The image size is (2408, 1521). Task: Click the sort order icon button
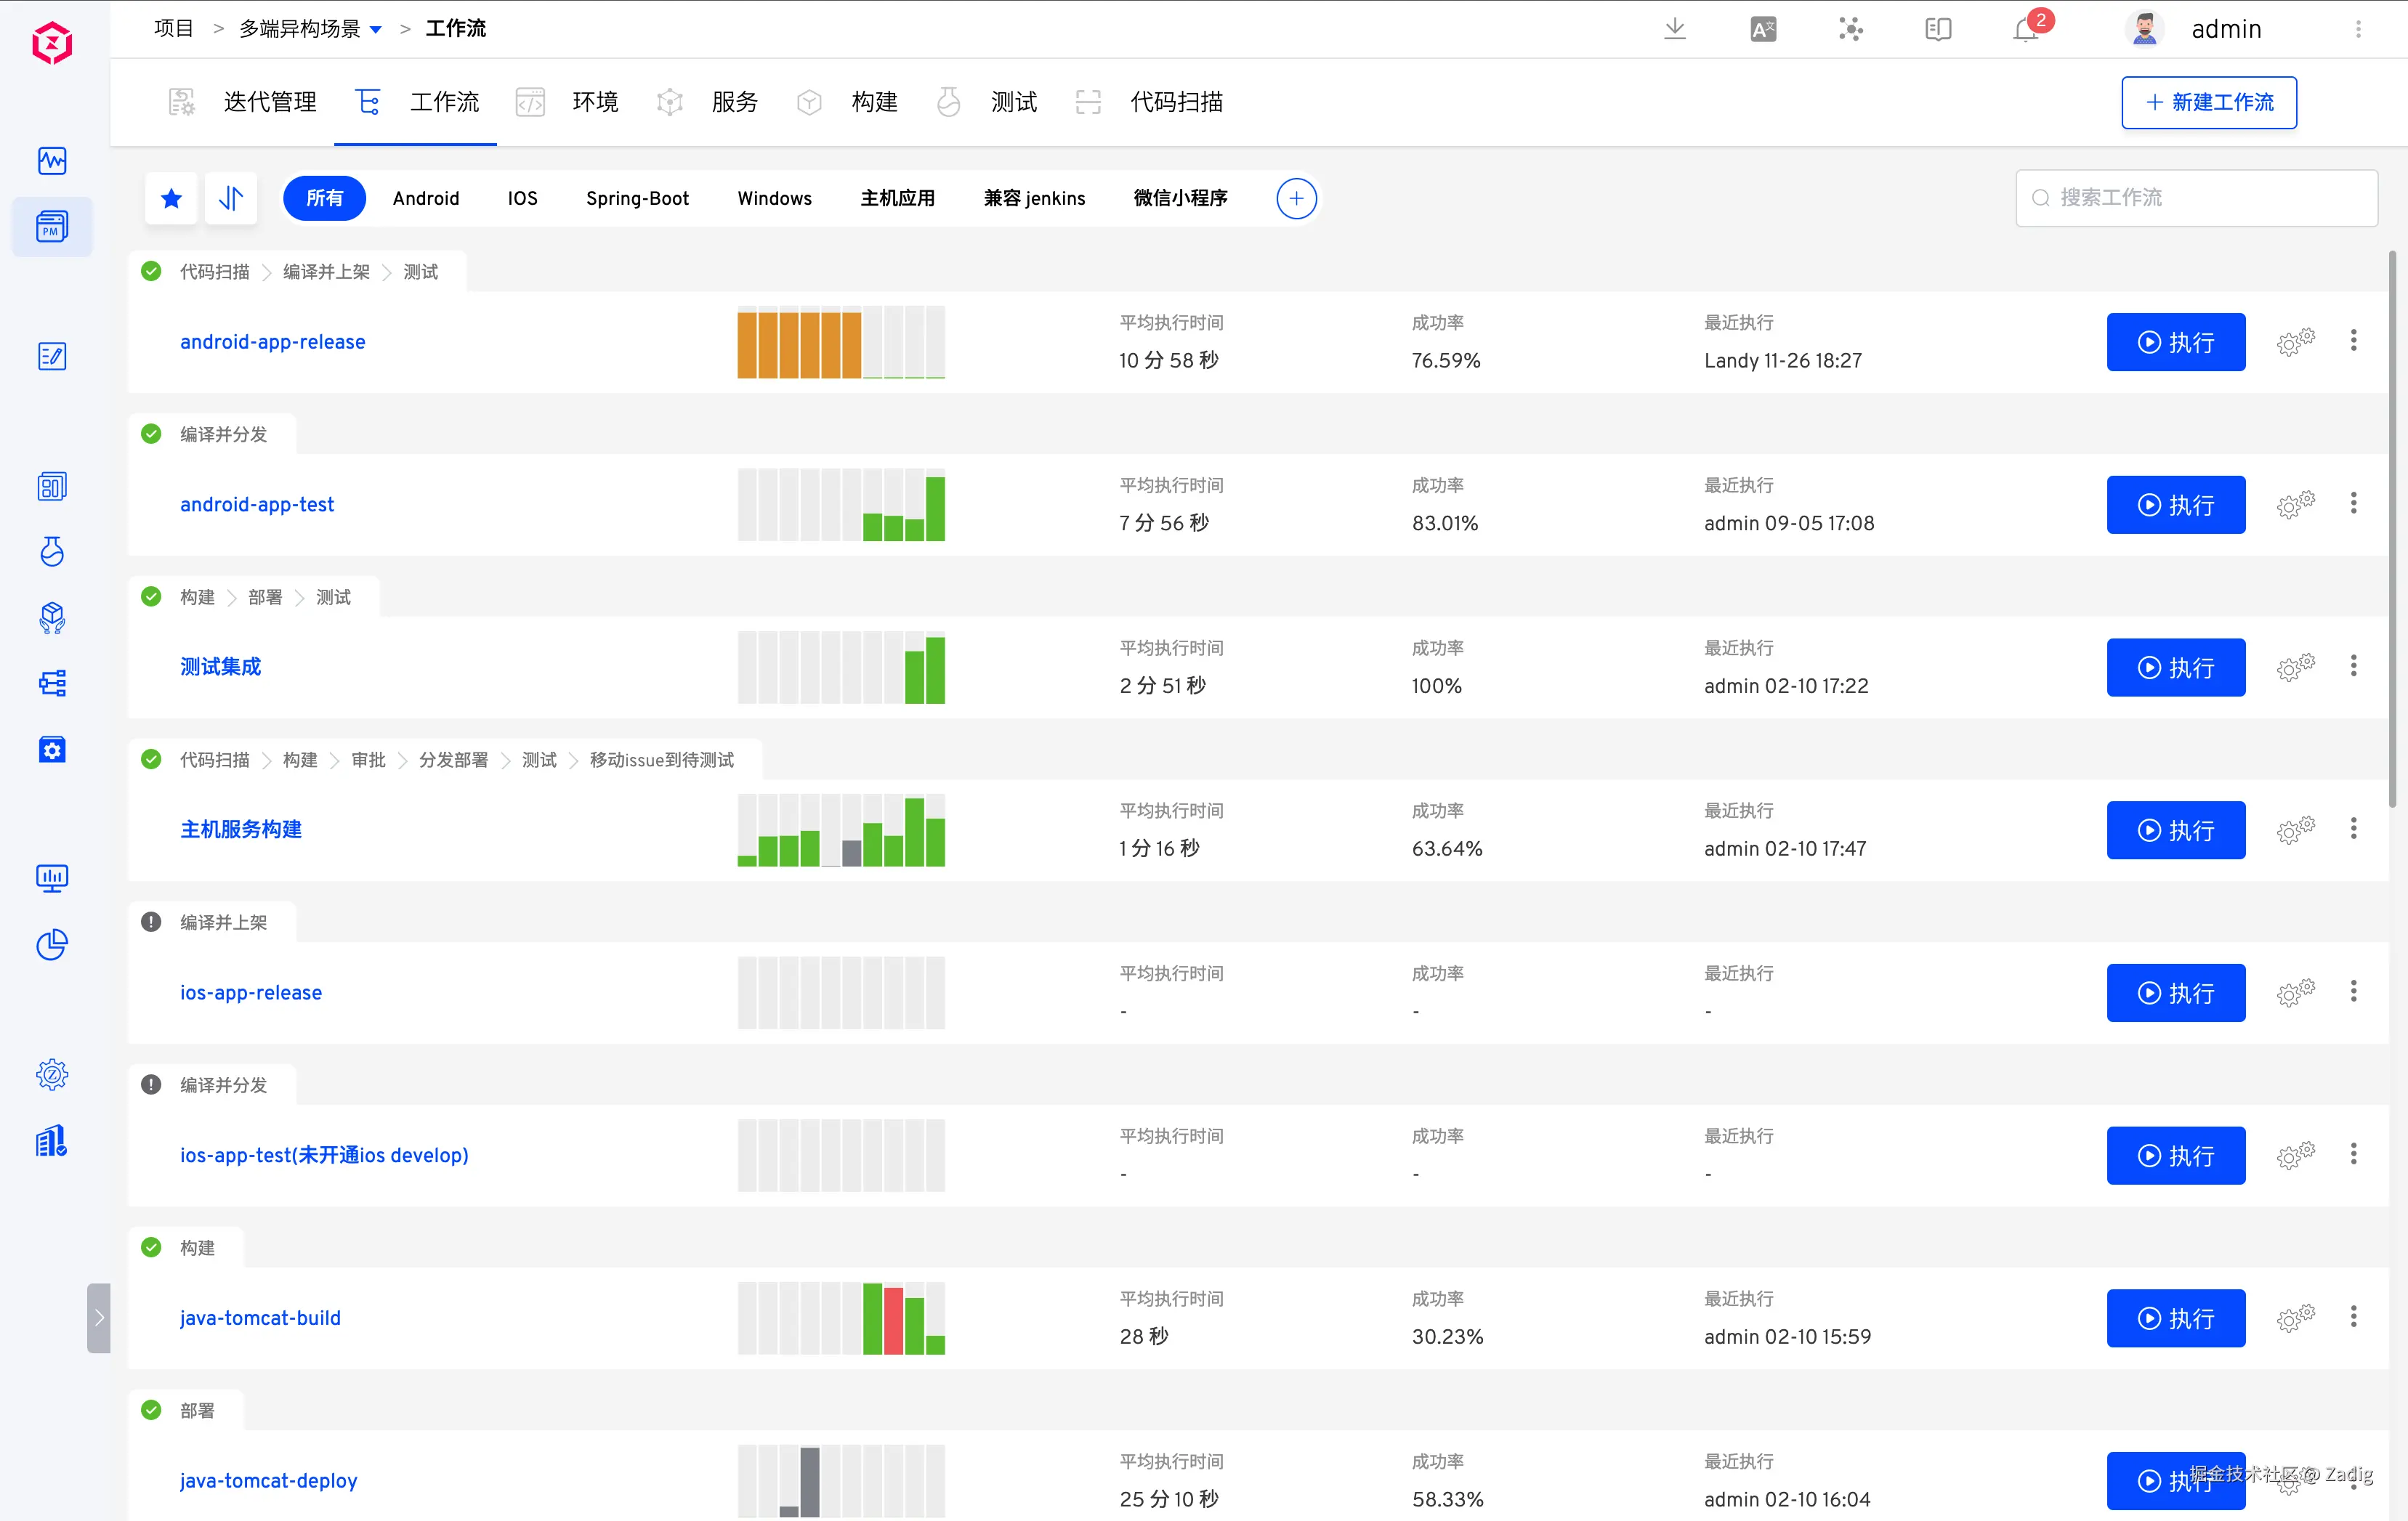231,198
